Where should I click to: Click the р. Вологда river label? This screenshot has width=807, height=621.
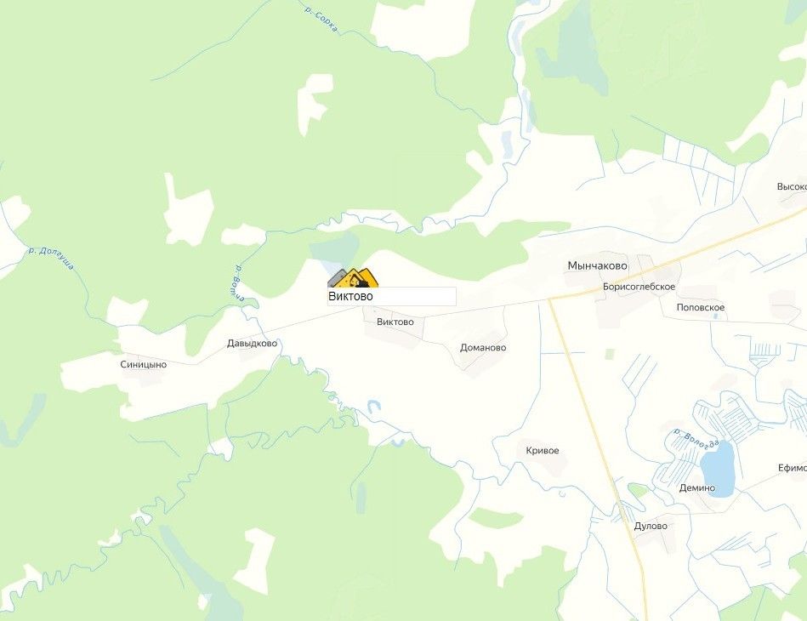pyautogui.click(x=696, y=439)
